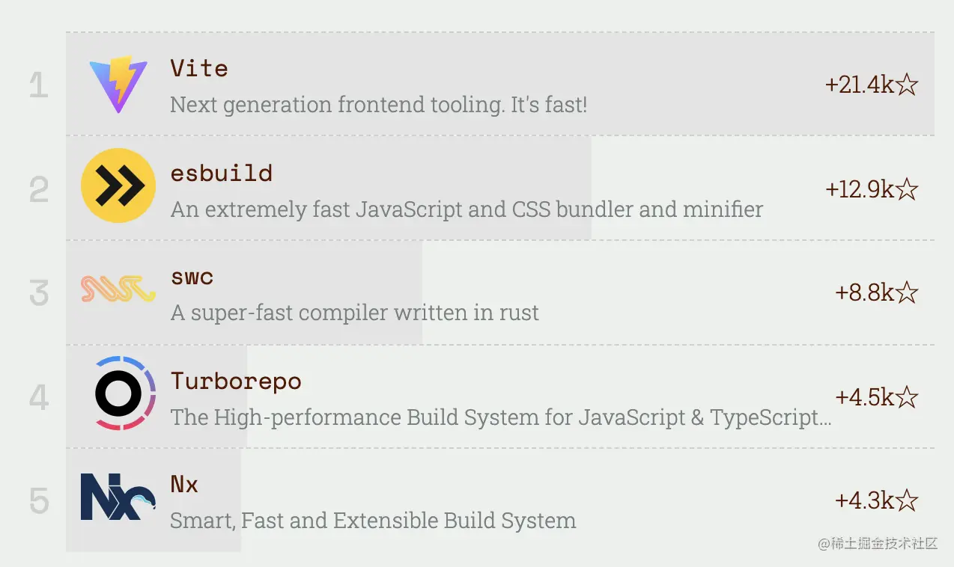
Task: Click the +4.5k star count
Action: pyautogui.click(x=865, y=397)
